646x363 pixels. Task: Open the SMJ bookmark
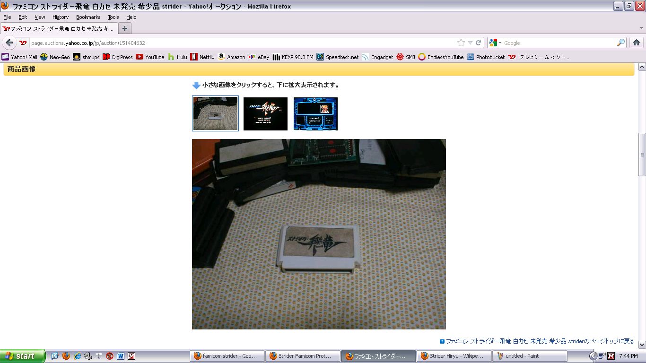pos(406,57)
